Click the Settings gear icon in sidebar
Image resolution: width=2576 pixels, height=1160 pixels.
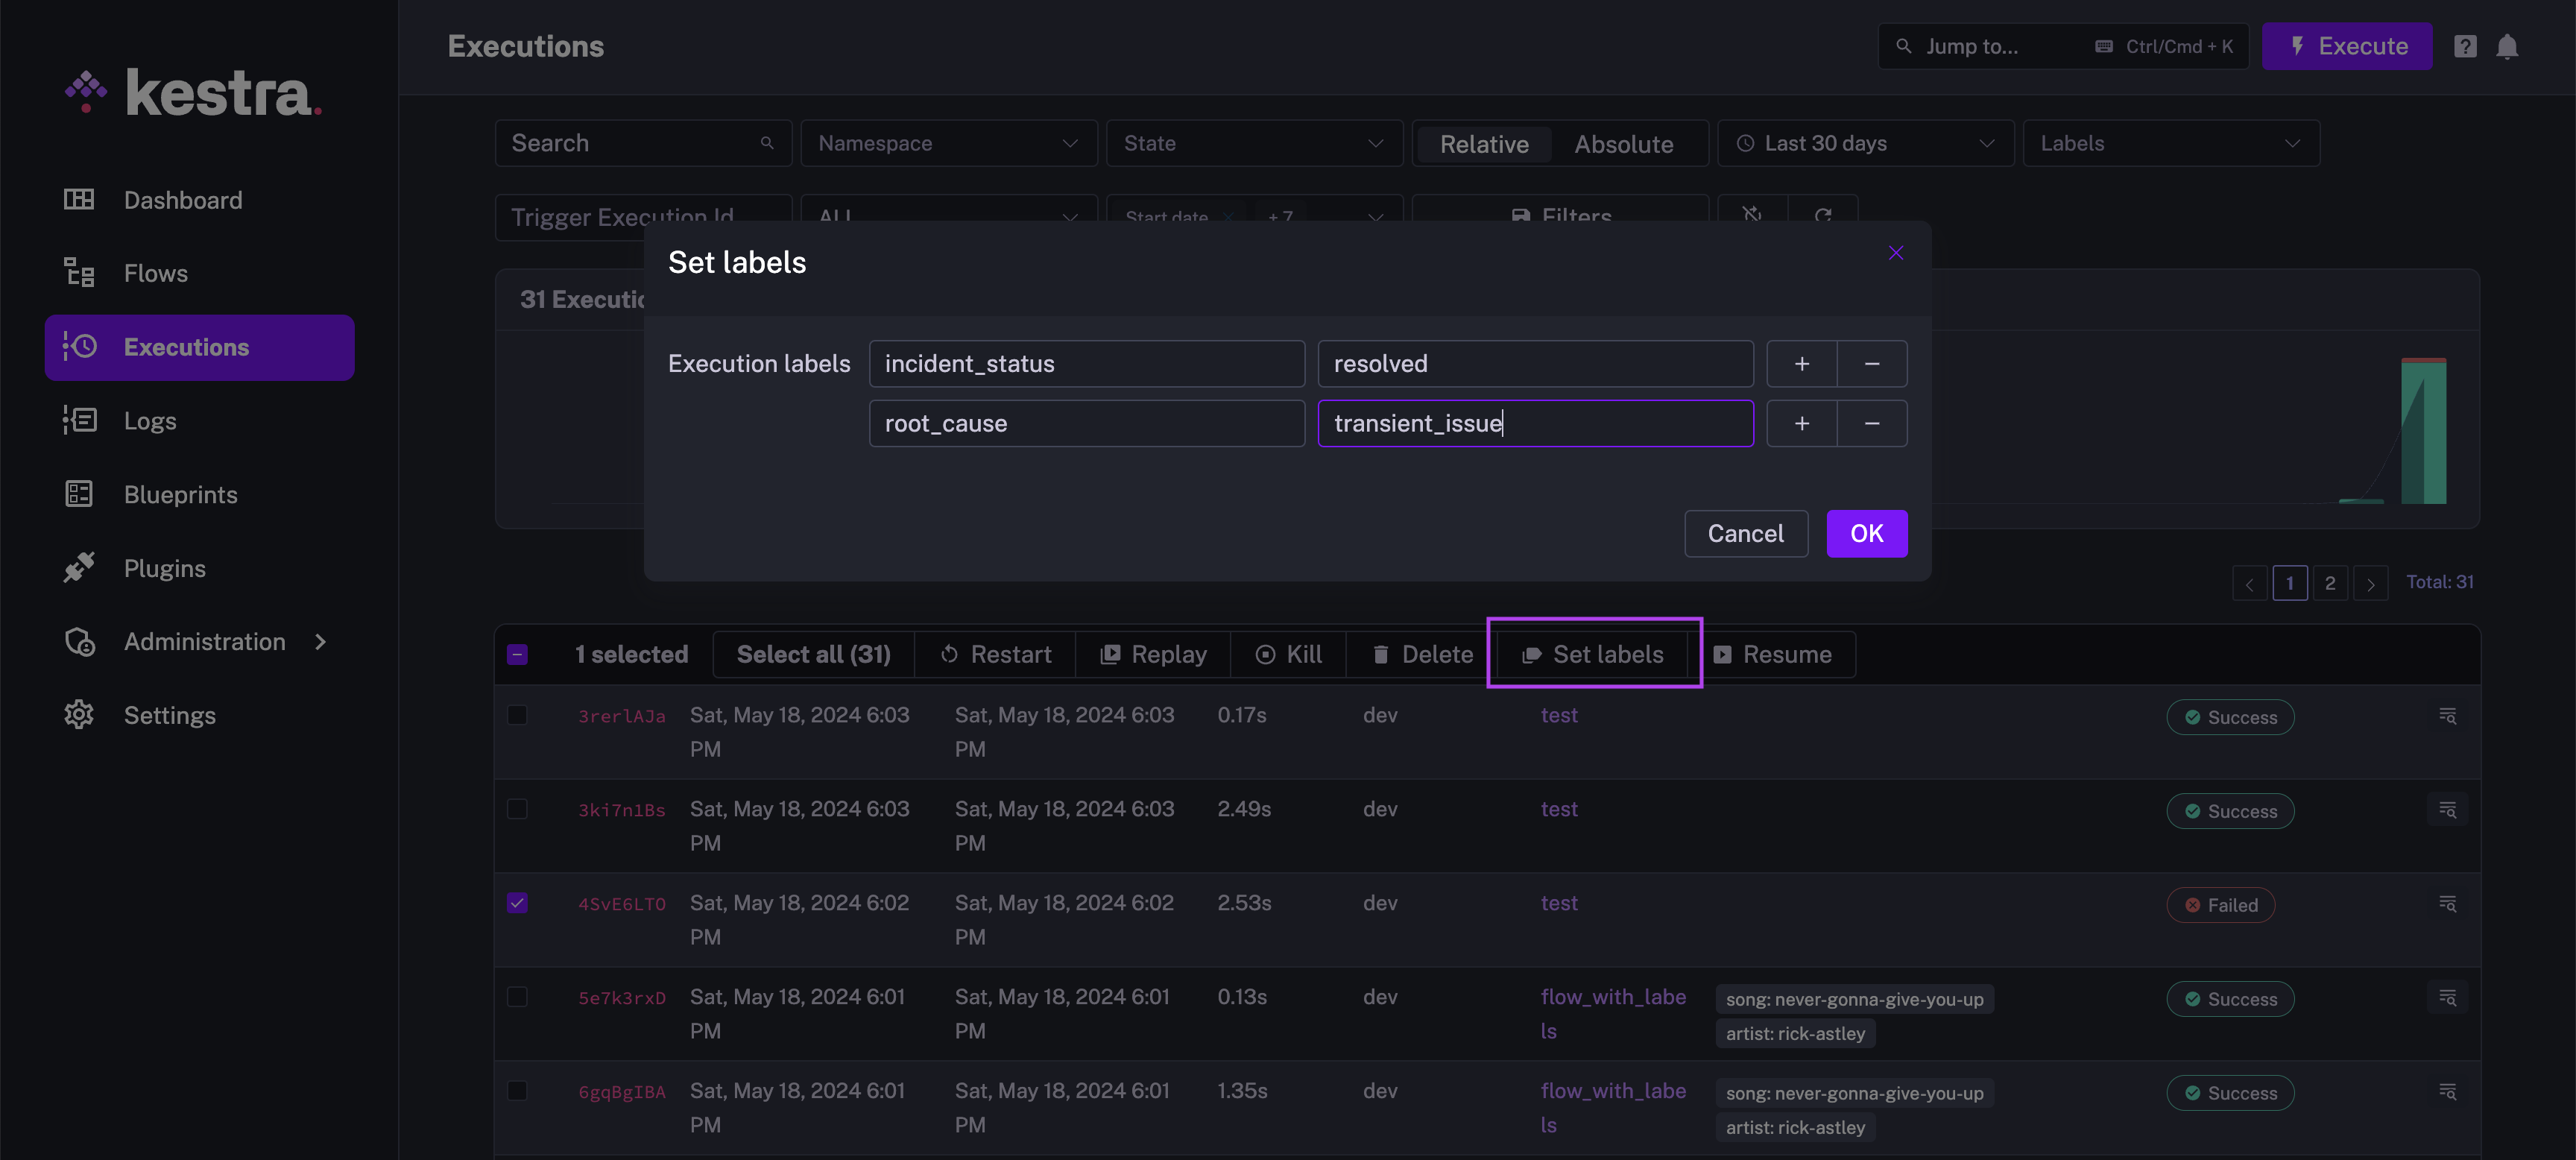click(x=79, y=715)
